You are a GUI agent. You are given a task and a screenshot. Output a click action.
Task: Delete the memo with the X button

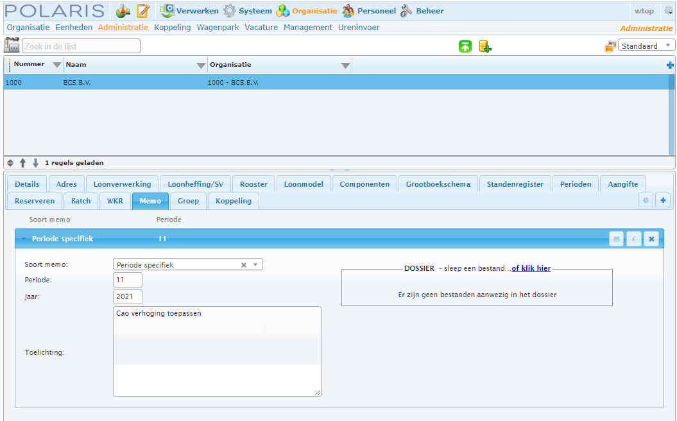[x=651, y=239]
